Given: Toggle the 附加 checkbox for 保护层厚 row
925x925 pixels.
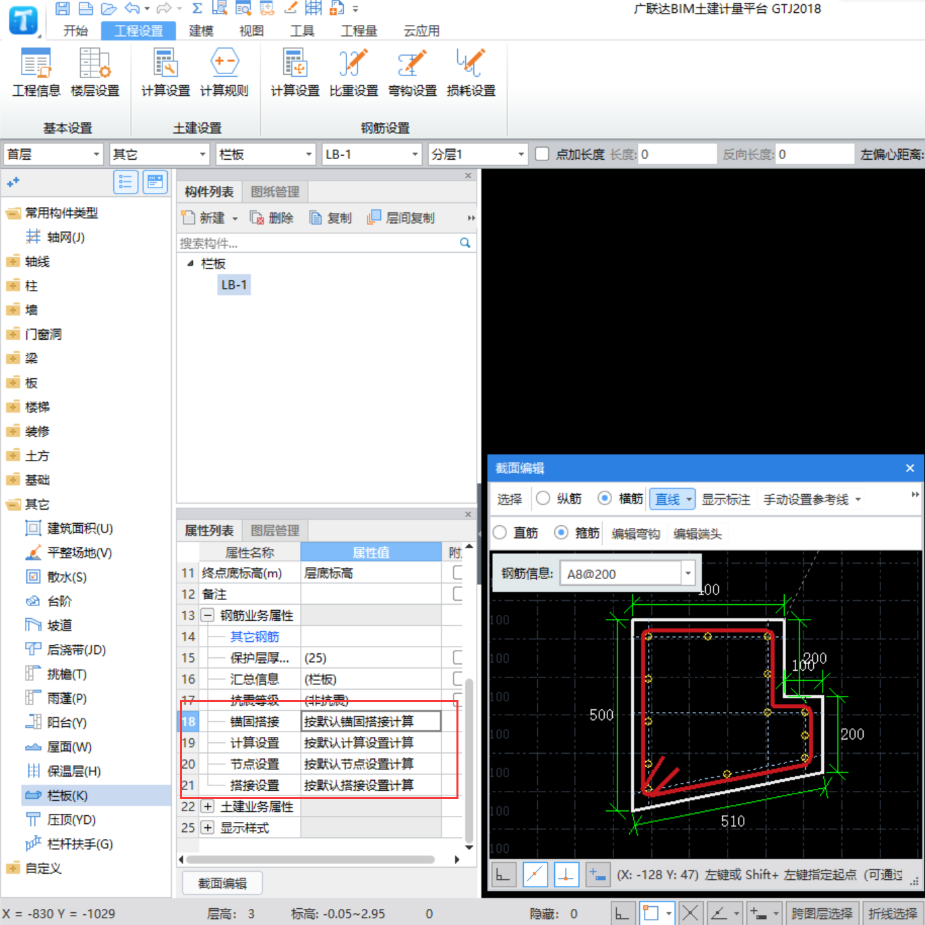Looking at the screenshot, I should [x=458, y=657].
